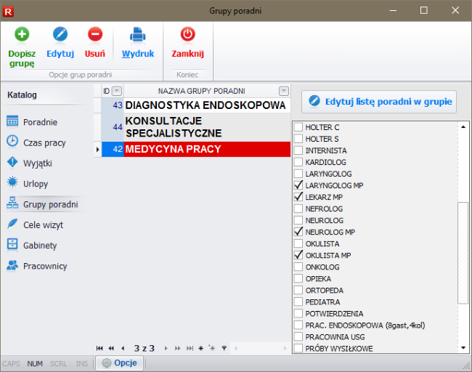
Task: Uncheck the LARYNGOLOG MP checkbox
Action: click(298, 185)
